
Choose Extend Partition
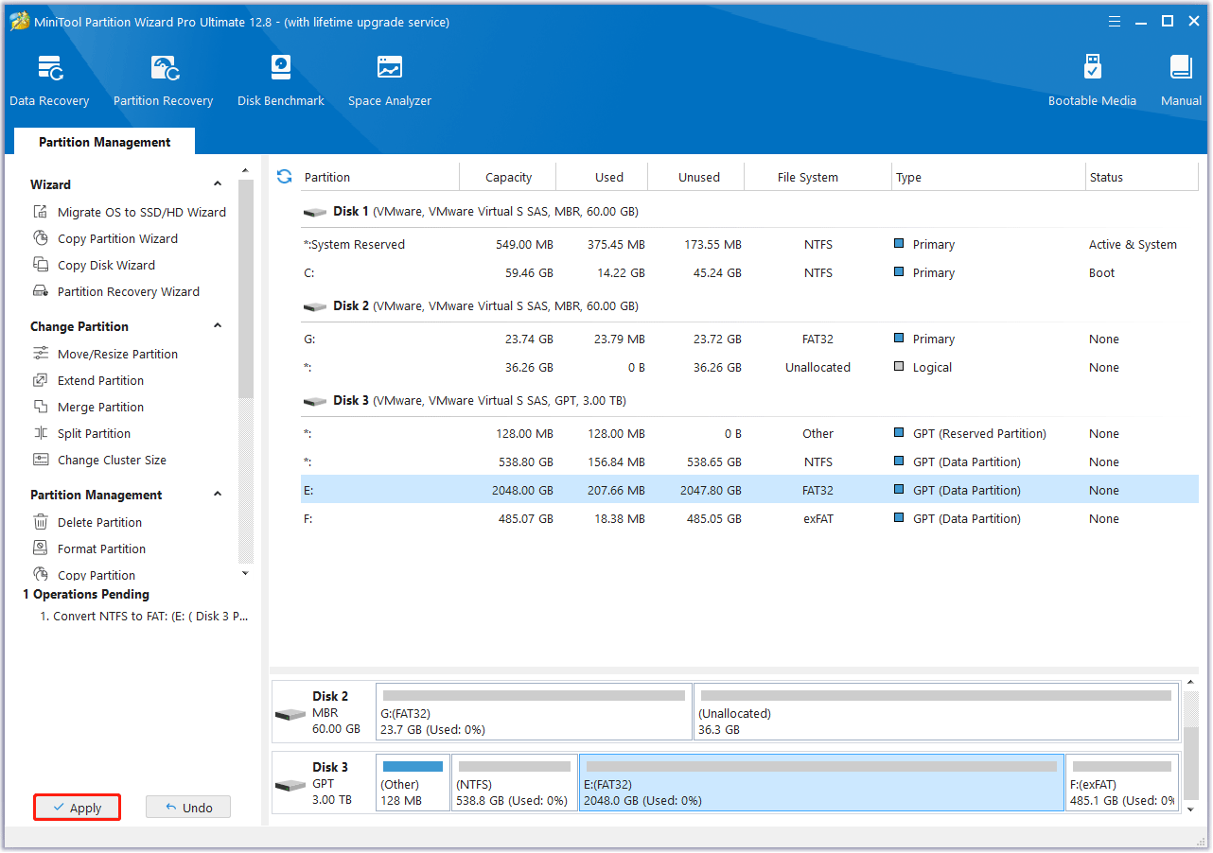(88, 380)
